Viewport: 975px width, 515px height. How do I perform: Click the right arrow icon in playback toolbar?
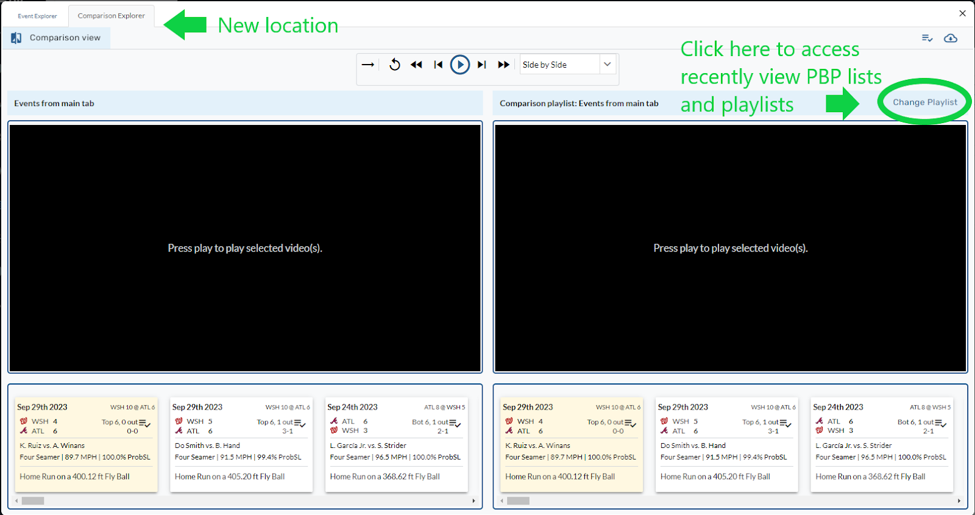(368, 65)
